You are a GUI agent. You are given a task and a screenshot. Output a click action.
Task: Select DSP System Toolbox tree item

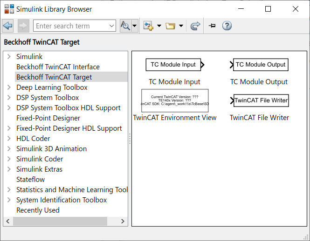click(48, 98)
